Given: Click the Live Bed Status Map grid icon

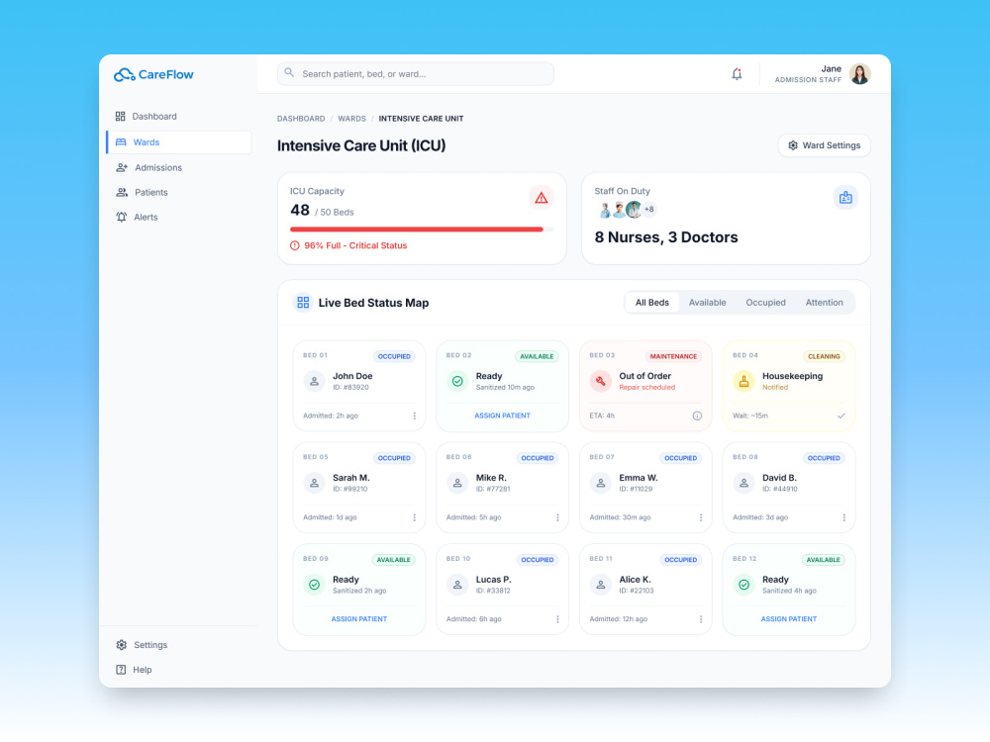Looking at the screenshot, I should pyautogui.click(x=303, y=302).
